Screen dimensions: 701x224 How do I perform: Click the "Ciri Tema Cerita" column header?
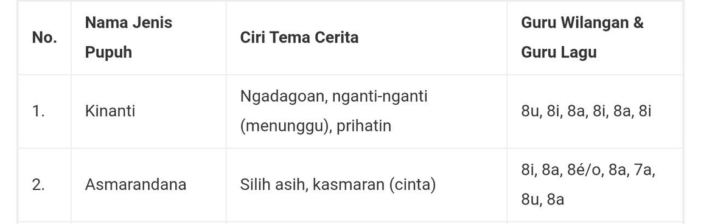[299, 38]
